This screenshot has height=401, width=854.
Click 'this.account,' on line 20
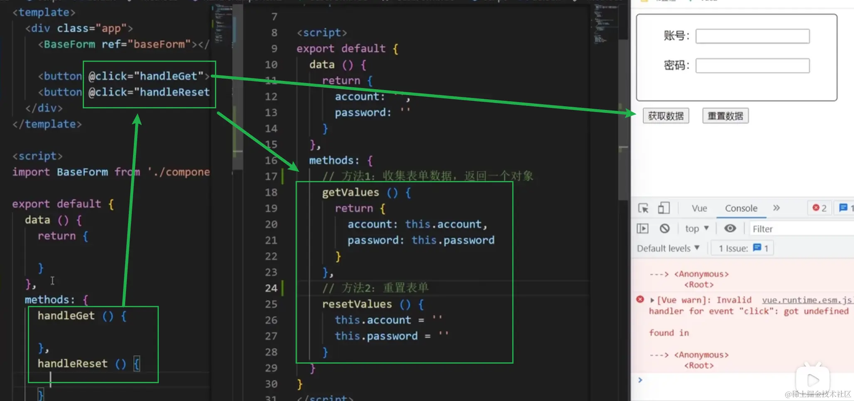click(446, 224)
